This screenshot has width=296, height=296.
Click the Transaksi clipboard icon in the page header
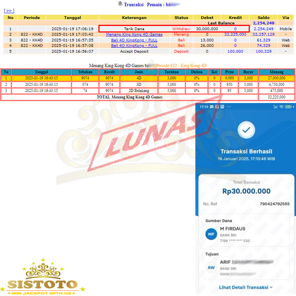click(x=120, y=4)
